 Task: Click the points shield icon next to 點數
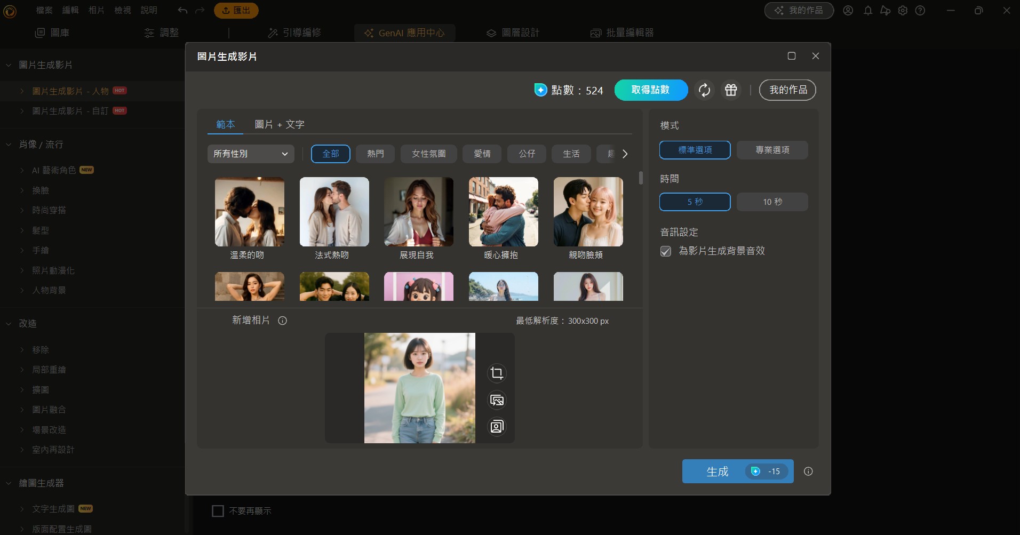[541, 90]
